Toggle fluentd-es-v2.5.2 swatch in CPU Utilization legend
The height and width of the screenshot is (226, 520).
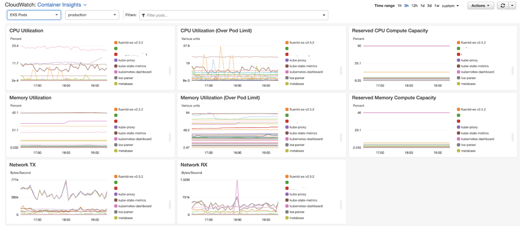(x=115, y=43)
